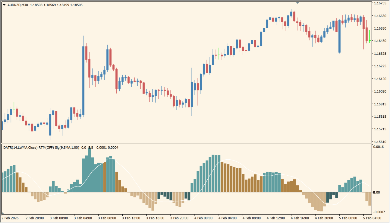Click the green bar at the chart's right edge
Screen dimensions: 390x223
370,37
